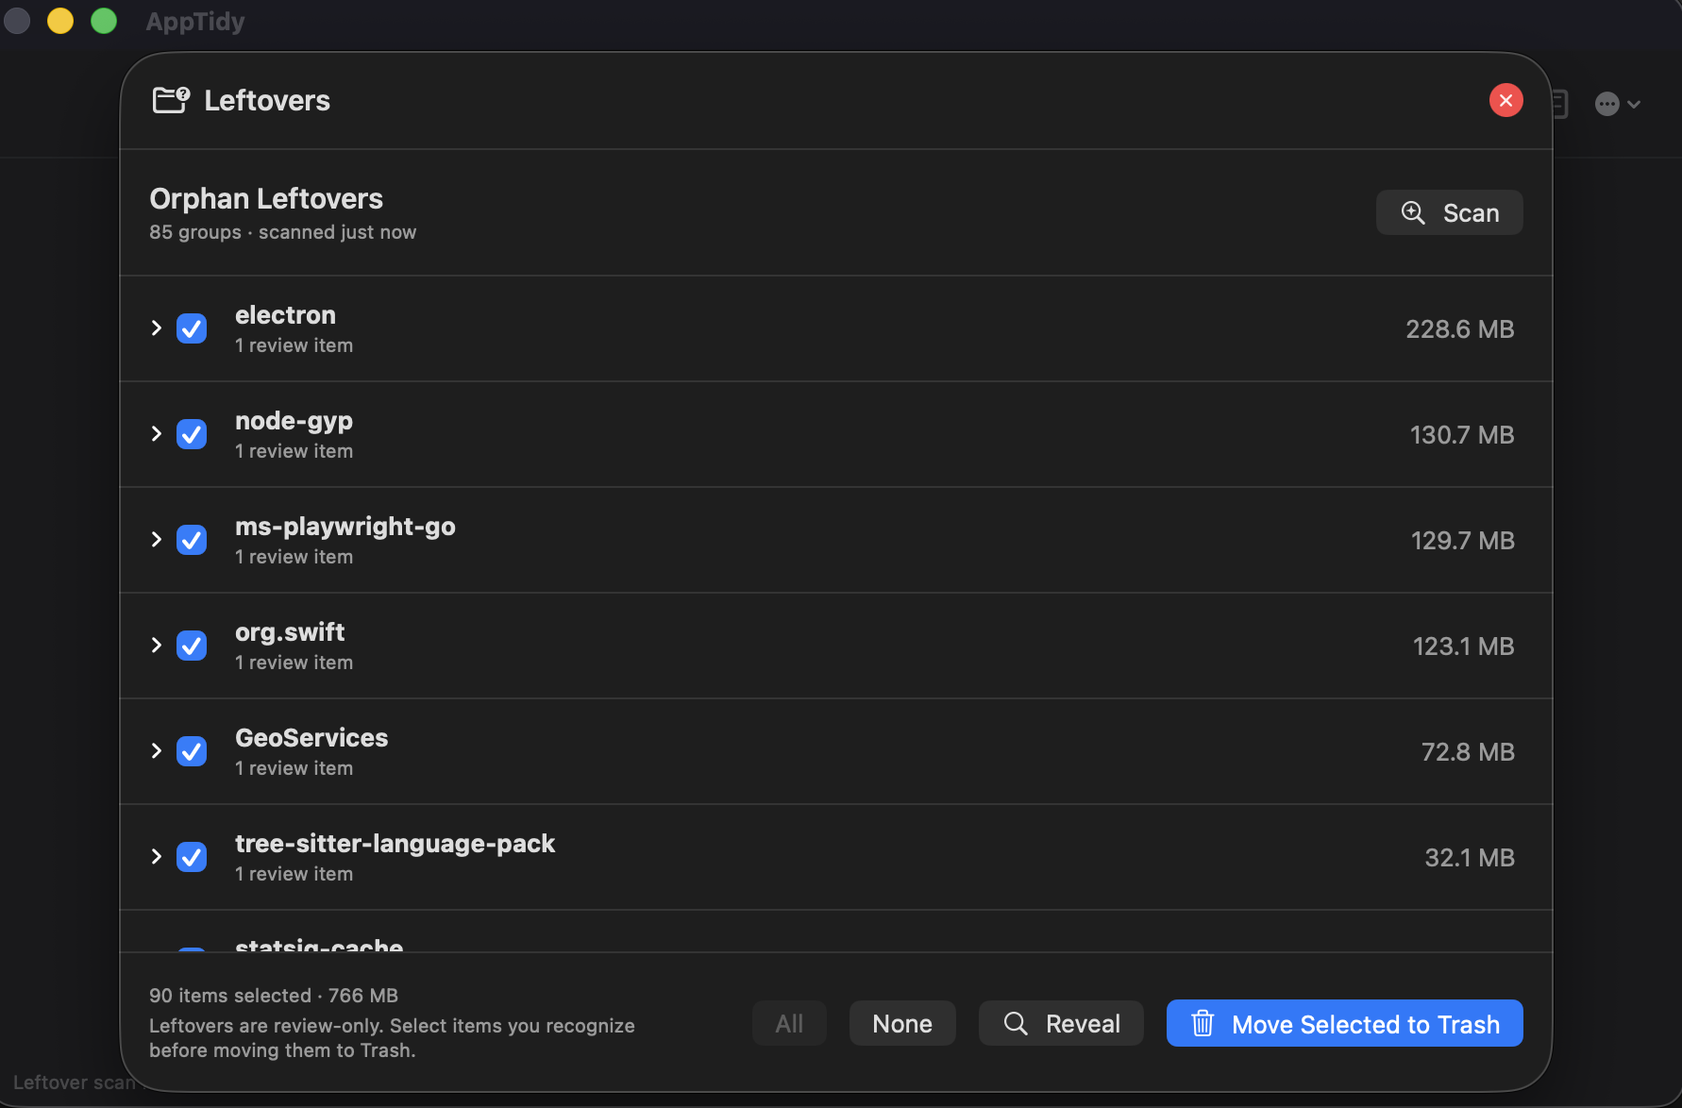
Task: Uncheck the electron group checkbox
Action: coord(192,328)
